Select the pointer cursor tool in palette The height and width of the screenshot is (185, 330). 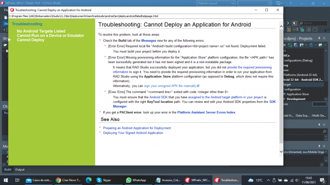[x=294, y=23]
